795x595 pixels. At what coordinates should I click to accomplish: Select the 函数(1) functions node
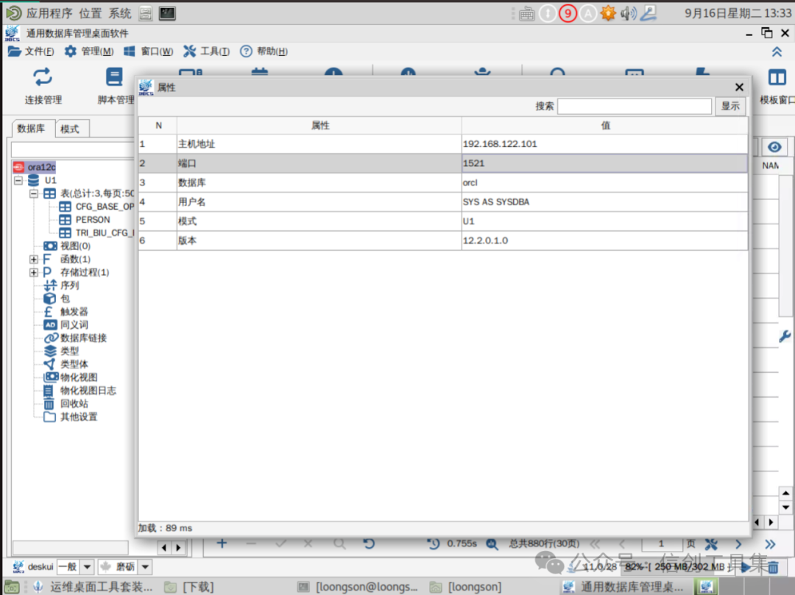point(75,260)
